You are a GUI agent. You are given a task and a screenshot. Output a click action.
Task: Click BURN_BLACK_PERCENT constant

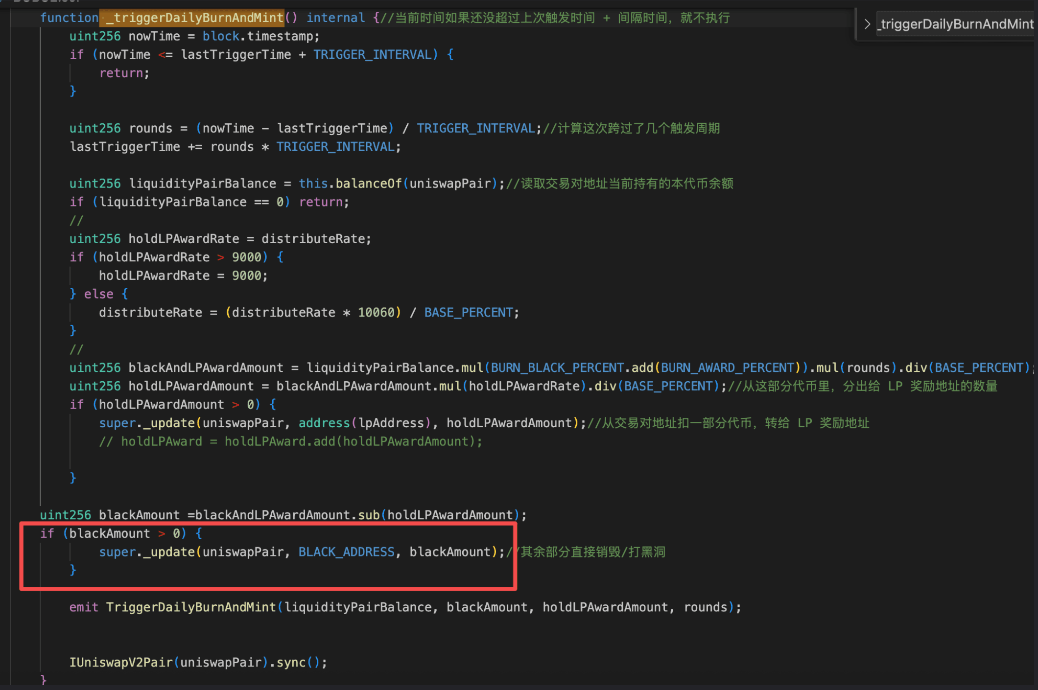557,368
